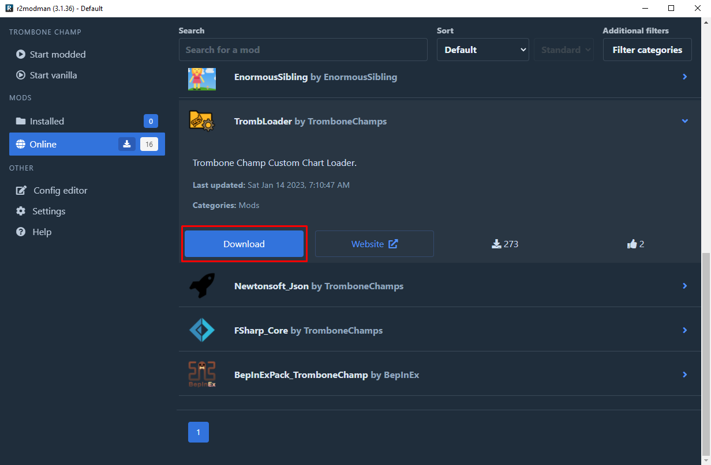Launch the game with Start vanilla
Image resolution: width=711 pixels, height=465 pixels.
[x=87, y=75]
